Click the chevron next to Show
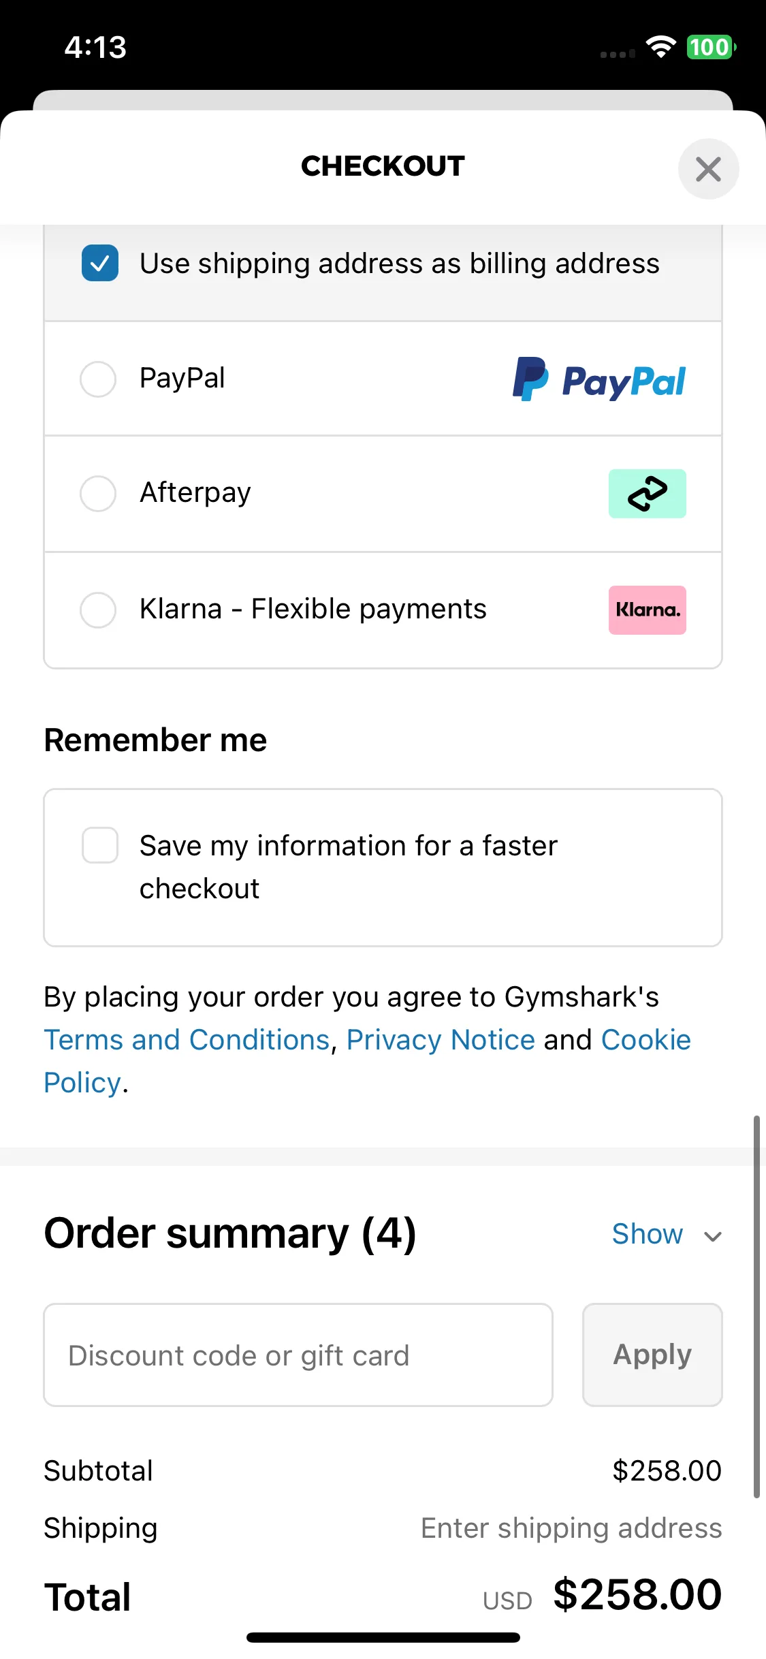 (x=712, y=1236)
